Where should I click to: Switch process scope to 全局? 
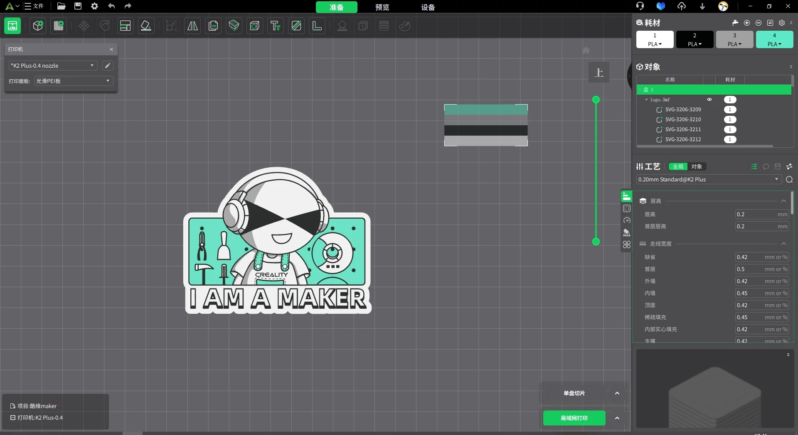[x=678, y=166]
